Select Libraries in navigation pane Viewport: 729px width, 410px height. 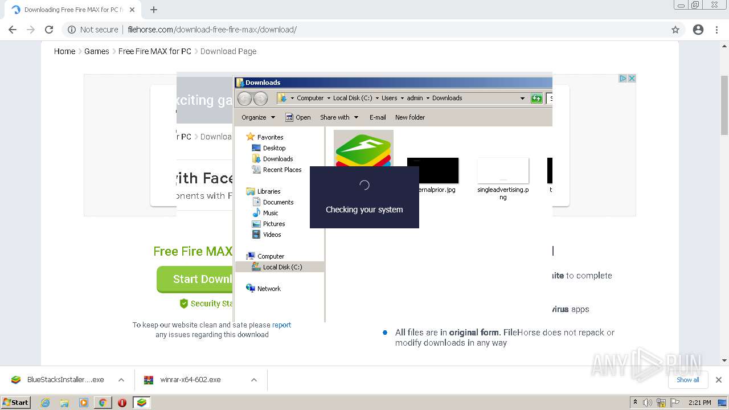point(269,191)
